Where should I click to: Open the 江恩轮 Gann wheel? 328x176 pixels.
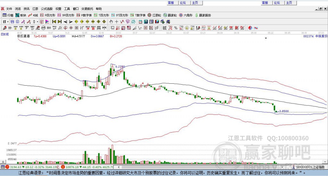[x=154, y=15]
